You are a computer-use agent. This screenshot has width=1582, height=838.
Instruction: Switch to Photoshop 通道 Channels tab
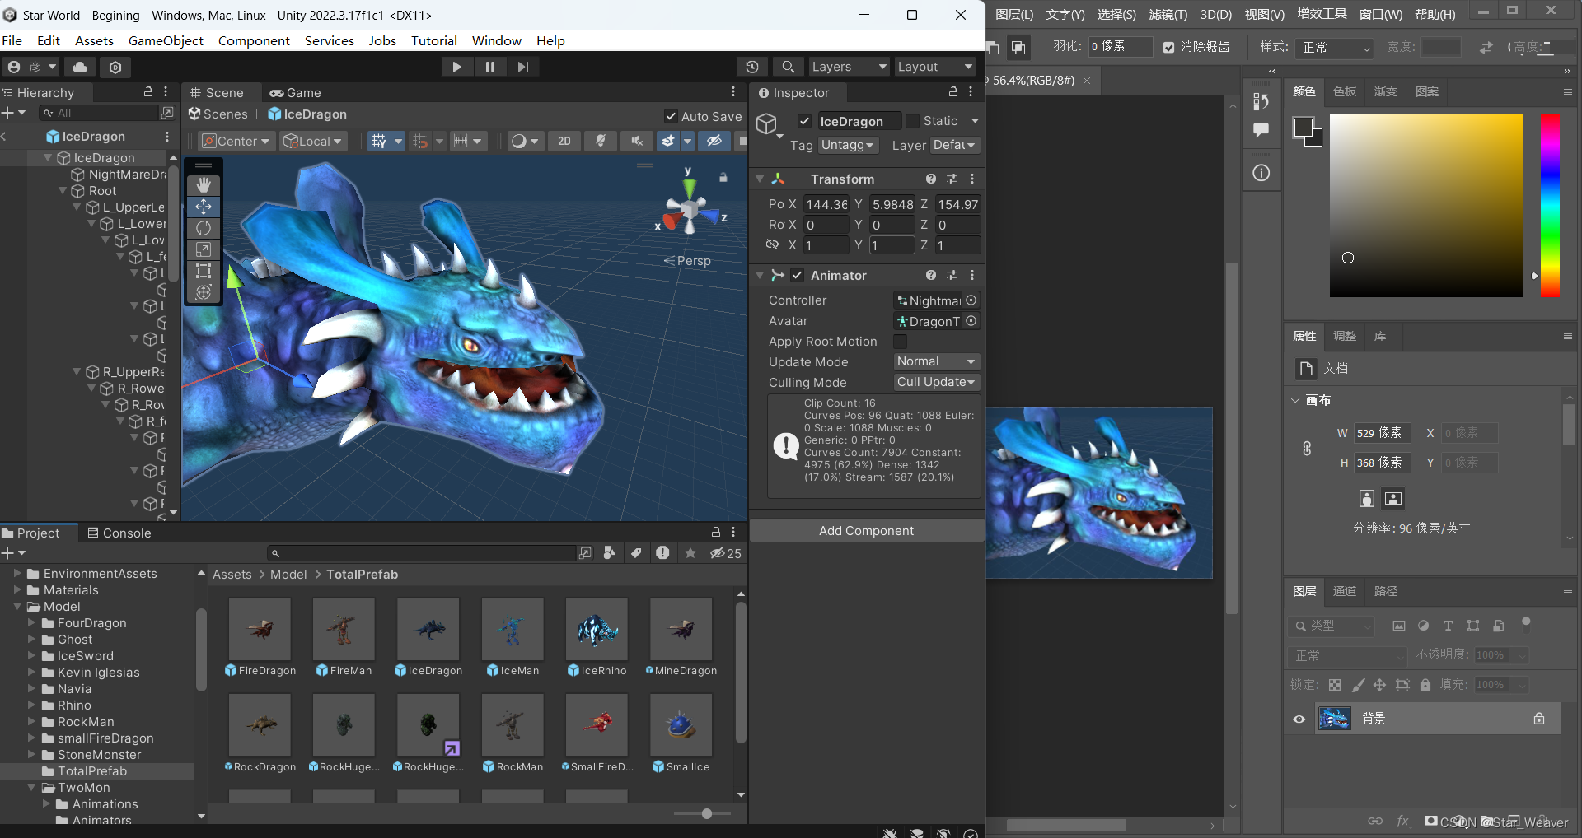[x=1345, y=591]
